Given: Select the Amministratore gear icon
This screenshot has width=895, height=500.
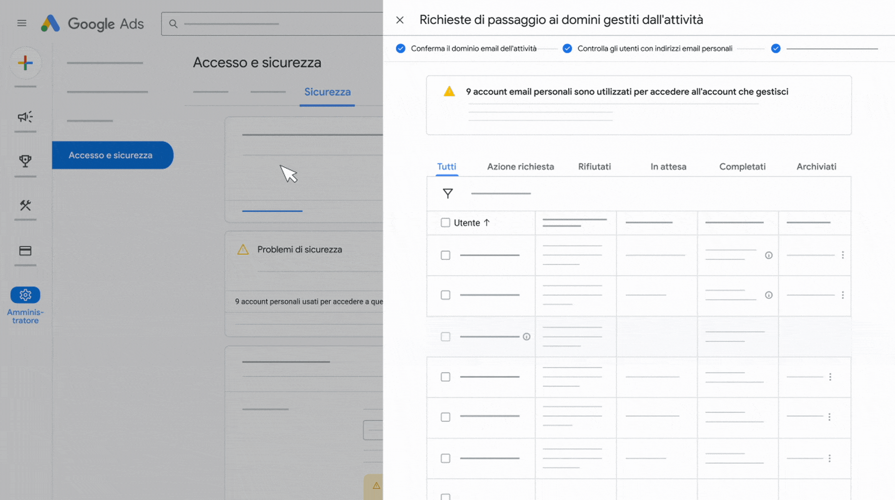Looking at the screenshot, I should pyautogui.click(x=25, y=295).
